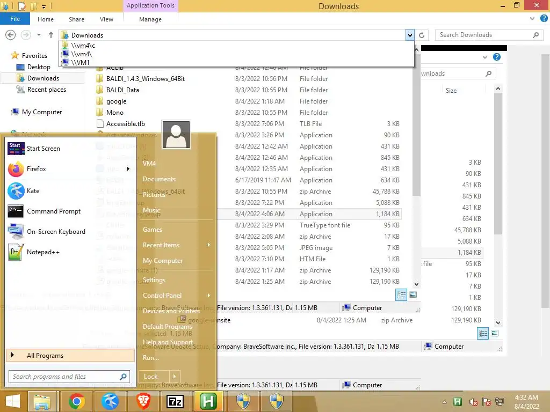
Task: Open File Explorer from the taskbar
Action: (42, 401)
